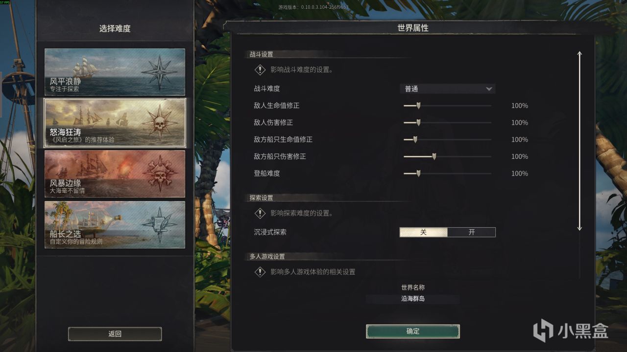
Task: Click the 返回 button
Action: pyautogui.click(x=115, y=334)
